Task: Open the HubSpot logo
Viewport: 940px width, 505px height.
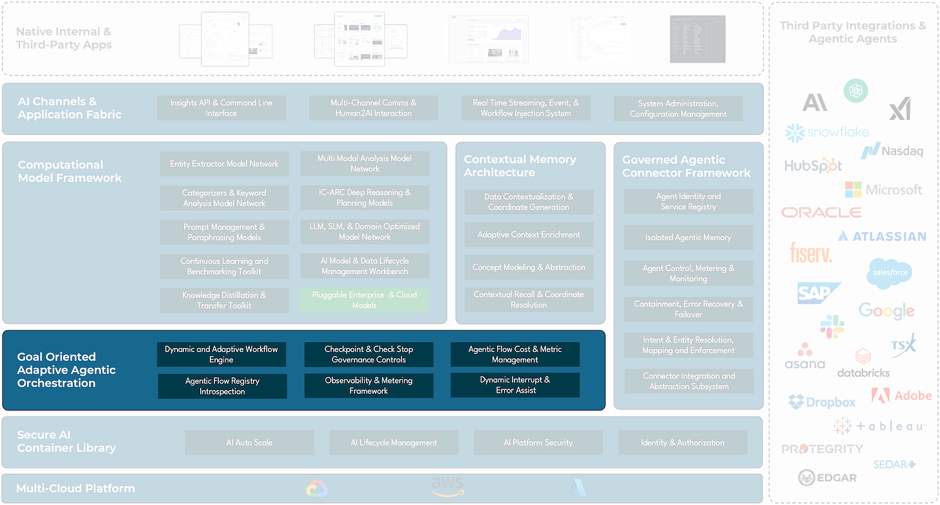Action: pos(813,166)
